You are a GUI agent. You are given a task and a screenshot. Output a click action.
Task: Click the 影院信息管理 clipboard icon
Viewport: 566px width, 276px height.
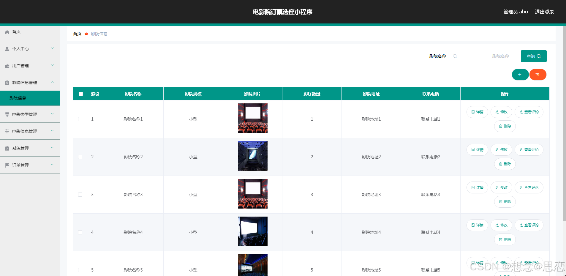point(7,83)
